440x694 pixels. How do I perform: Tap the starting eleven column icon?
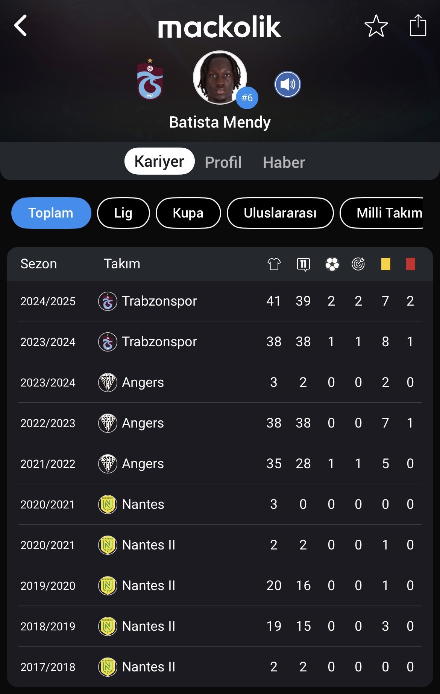point(303,264)
